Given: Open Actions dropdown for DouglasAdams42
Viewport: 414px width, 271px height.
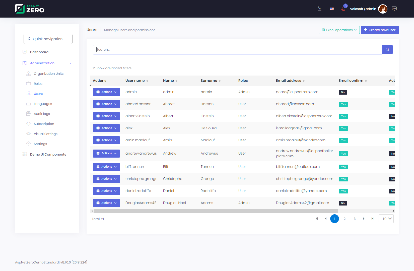Looking at the screenshot, I should click(x=106, y=203).
